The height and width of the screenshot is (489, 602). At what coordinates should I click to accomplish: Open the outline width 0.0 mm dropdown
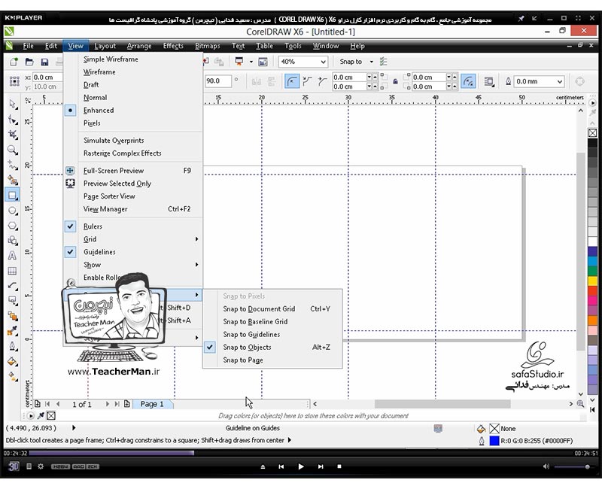[560, 81]
